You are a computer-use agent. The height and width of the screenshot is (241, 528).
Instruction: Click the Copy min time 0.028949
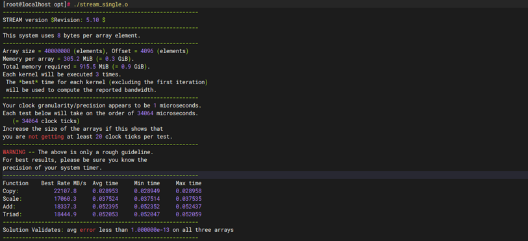click(147, 191)
